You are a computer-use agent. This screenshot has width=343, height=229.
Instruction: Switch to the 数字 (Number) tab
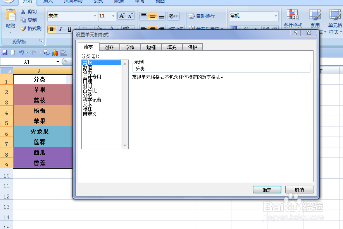pyautogui.click(x=88, y=47)
